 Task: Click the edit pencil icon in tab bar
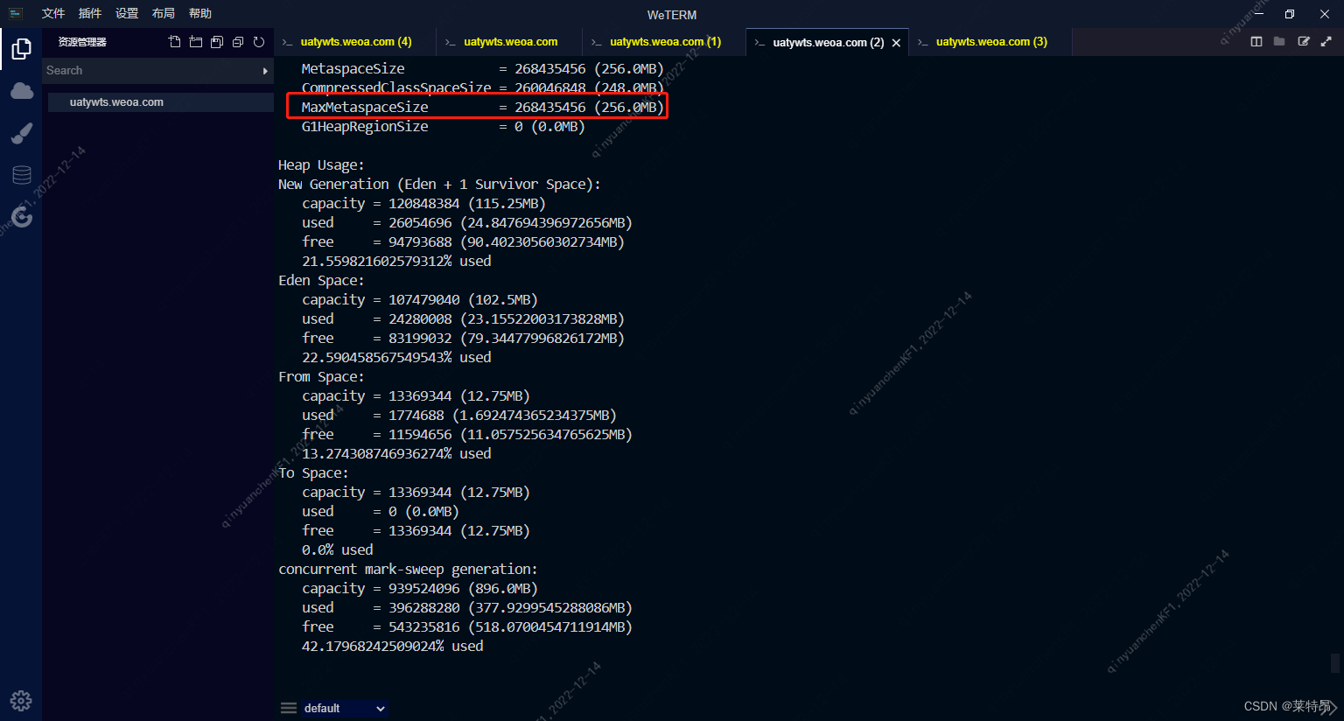click(1304, 41)
